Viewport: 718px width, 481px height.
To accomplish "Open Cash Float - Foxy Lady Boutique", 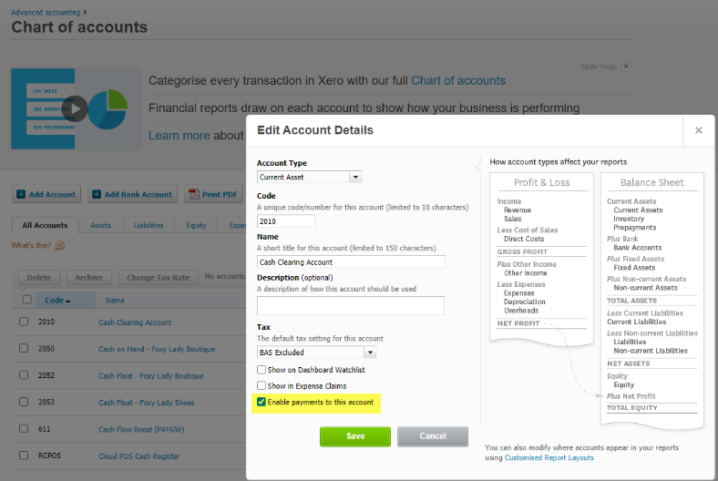I will pyautogui.click(x=151, y=375).
